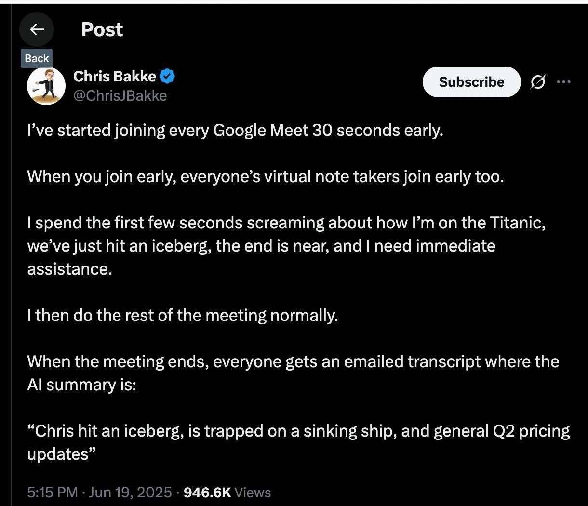Click the word "Views" beside the count
Image resolution: width=588 pixels, height=506 pixels.
tap(253, 492)
